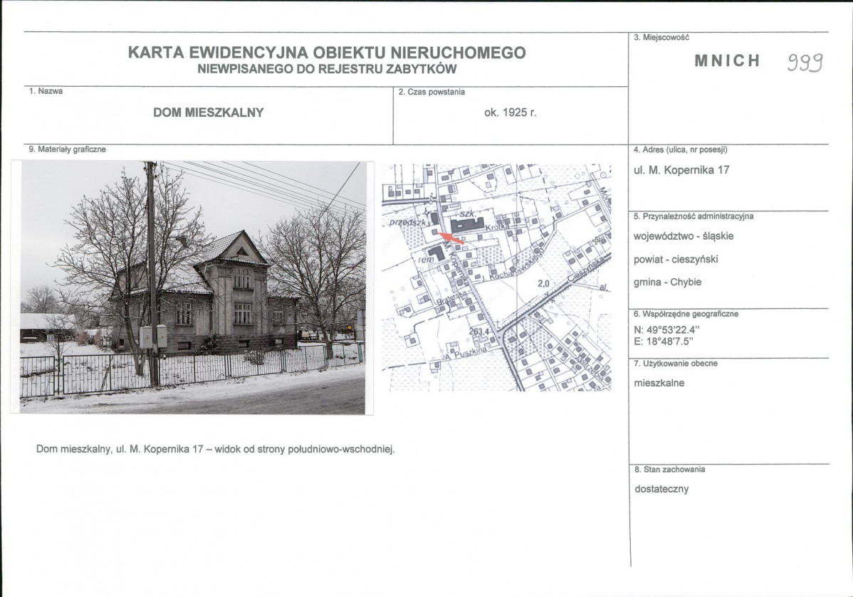Click the label '2. Czas powstania'
Image resolution: width=853 pixels, height=597 pixels.
tap(431, 92)
